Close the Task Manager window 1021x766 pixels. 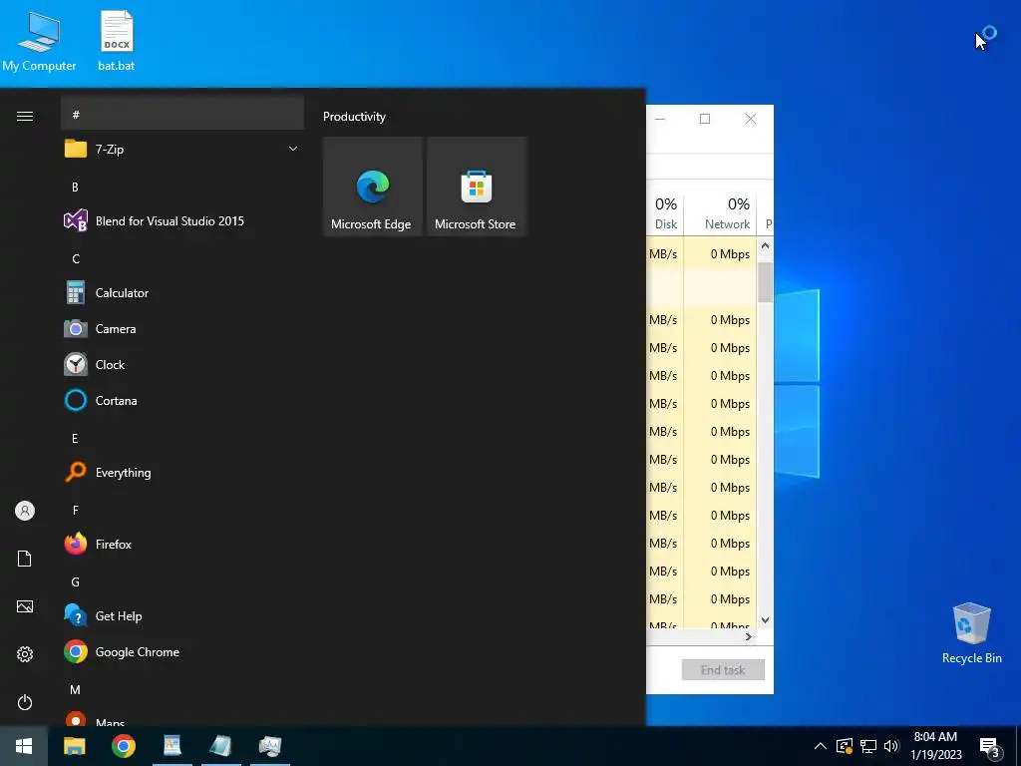pos(751,119)
